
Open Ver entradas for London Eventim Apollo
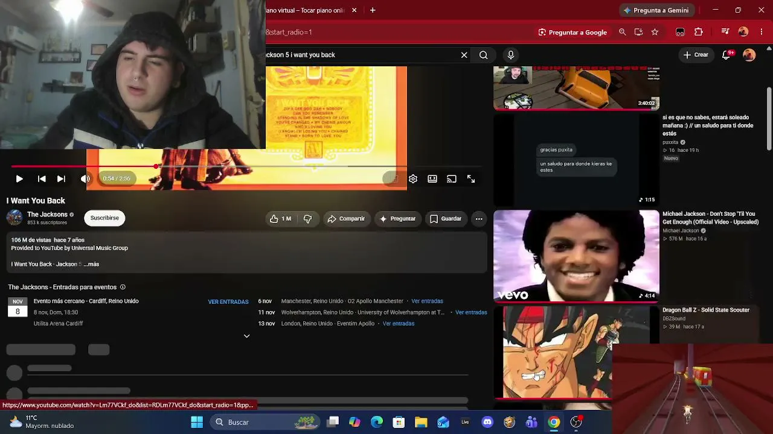point(399,324)
